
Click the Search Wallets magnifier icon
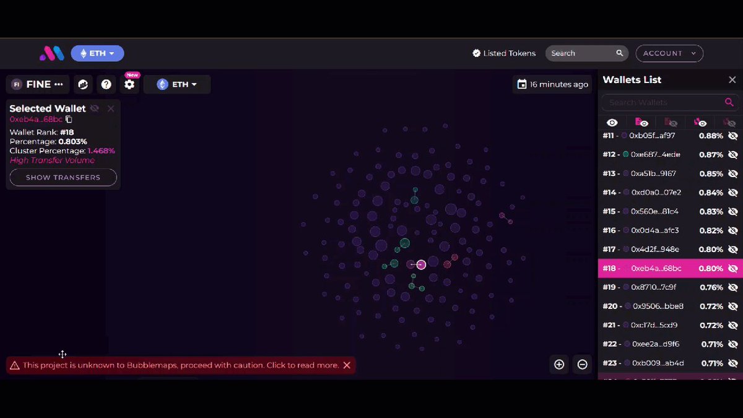tap(729, 102)
